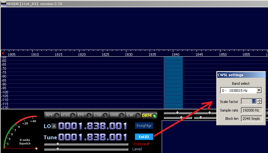Increase Scale factor with up arrow

(x=259, y=100)
